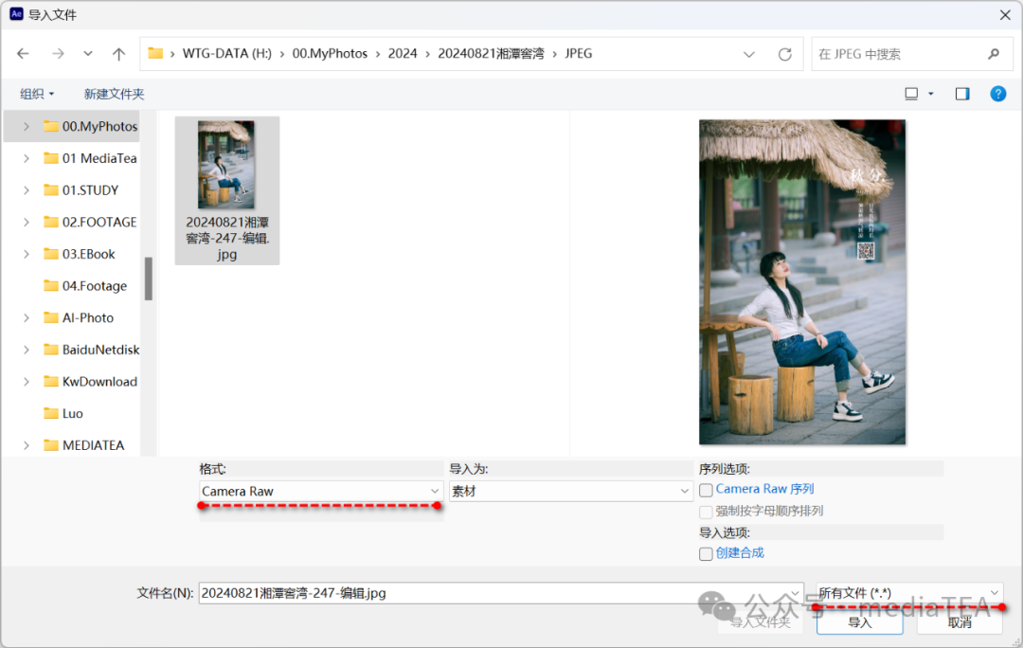Open the 所有文件 (*.*) file type dropdown
The image size is (1023, 648).
click(909, 593)
